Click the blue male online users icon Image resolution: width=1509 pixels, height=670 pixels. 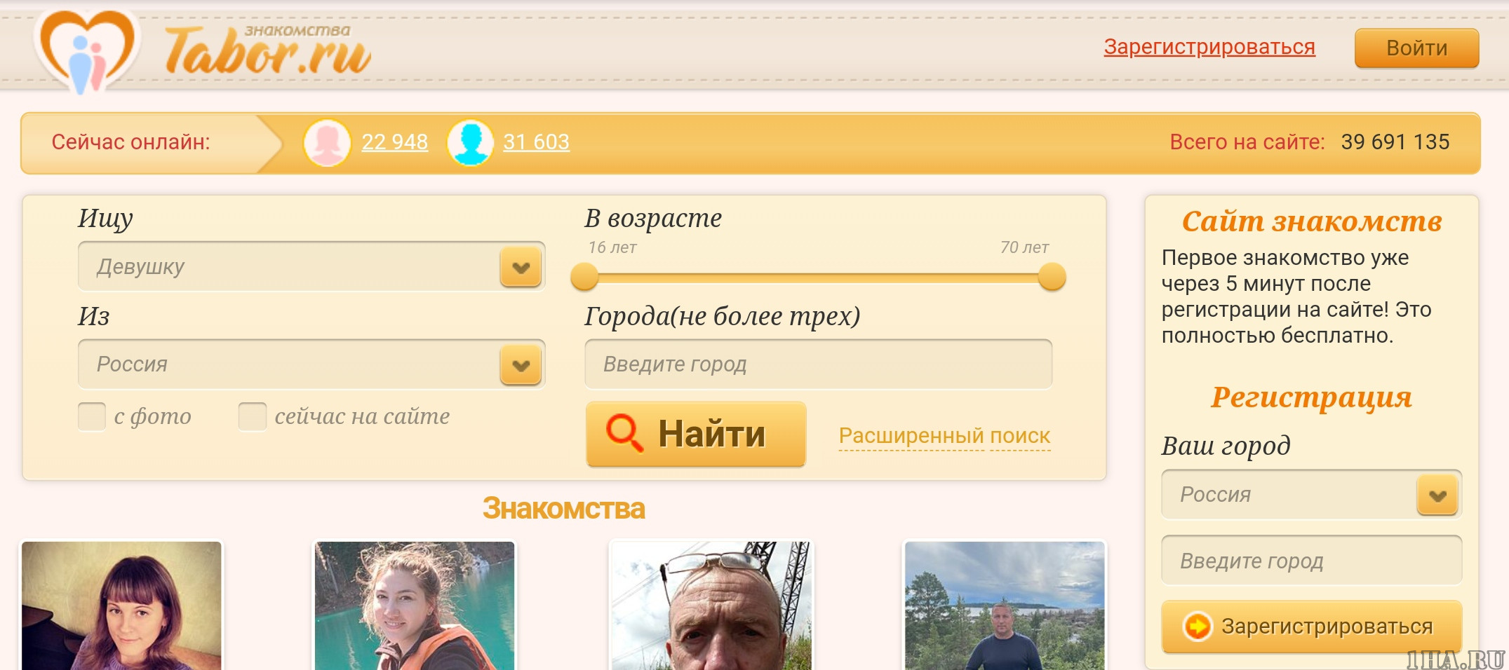pos(470,142)
